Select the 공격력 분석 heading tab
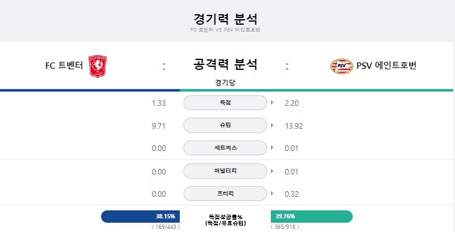The image size is (455, 232). click(x=225, y=64)
